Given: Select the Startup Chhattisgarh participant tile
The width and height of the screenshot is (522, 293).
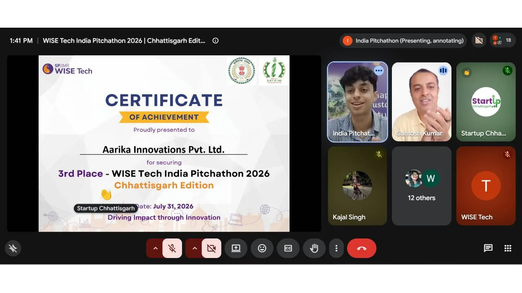Looking at the screenshot, I should click(486, 102).
